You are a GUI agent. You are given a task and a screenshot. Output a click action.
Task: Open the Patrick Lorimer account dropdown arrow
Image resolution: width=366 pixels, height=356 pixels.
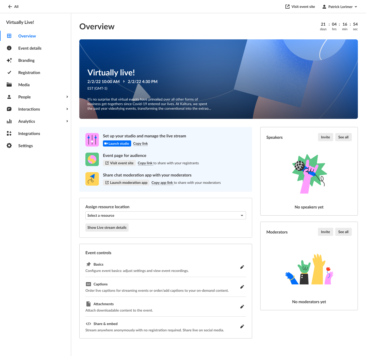(x=356, y=7)
